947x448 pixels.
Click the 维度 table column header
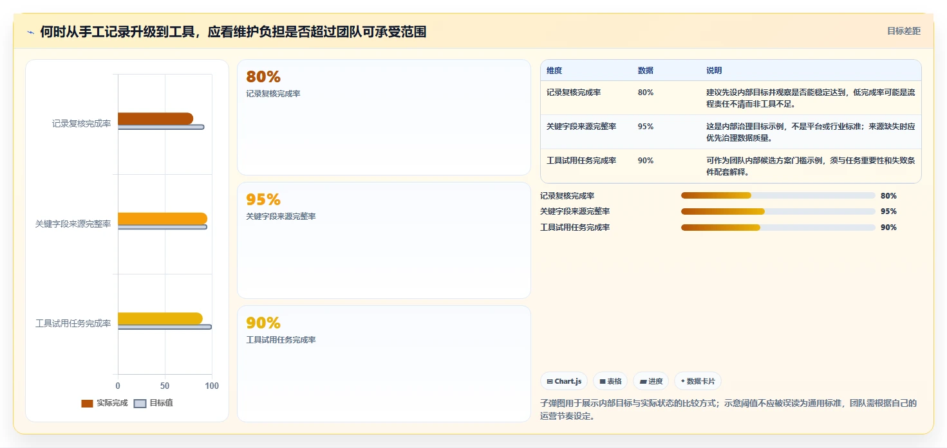pyautogui.click(x=554, y=71)
